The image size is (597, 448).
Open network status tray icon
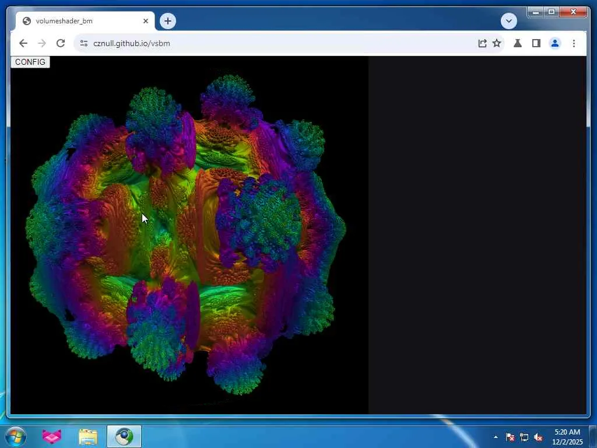[x=524, y=437]
